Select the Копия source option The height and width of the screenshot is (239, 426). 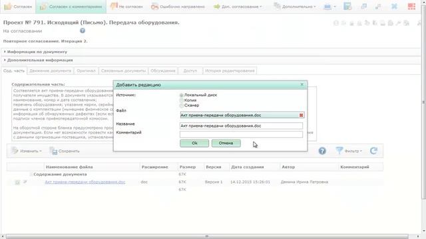coord(182,100)
